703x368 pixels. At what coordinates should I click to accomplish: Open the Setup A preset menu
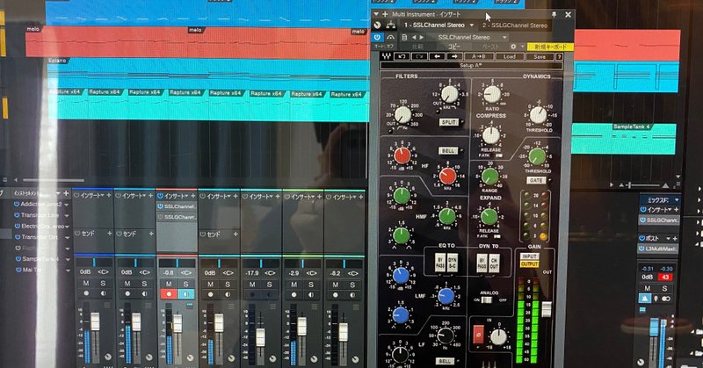pos(471,66)
